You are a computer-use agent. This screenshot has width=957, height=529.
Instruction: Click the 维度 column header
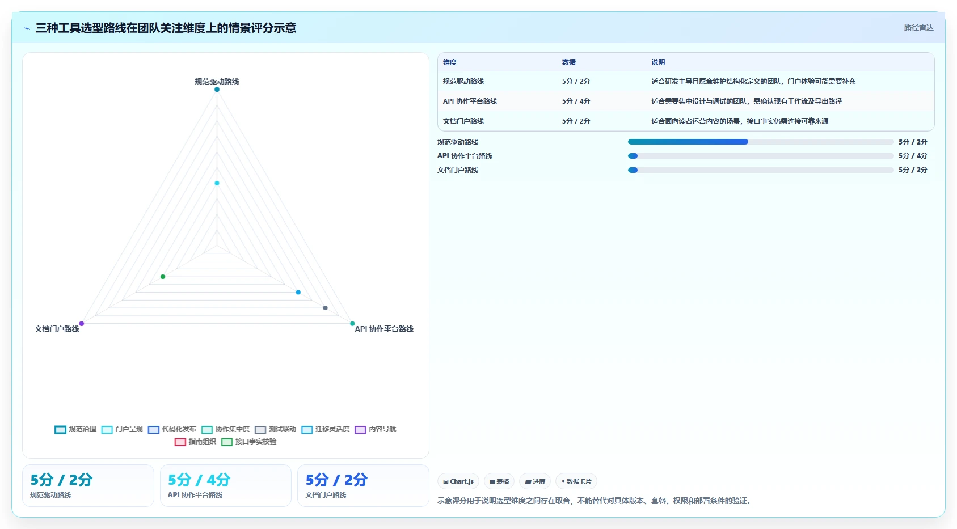(x=450, y=62)
